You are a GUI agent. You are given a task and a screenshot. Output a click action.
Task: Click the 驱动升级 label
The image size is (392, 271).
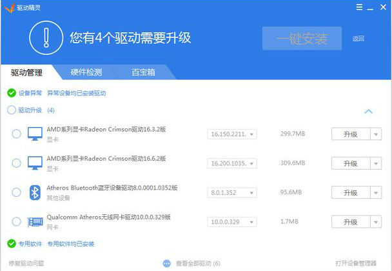(30, 110)
